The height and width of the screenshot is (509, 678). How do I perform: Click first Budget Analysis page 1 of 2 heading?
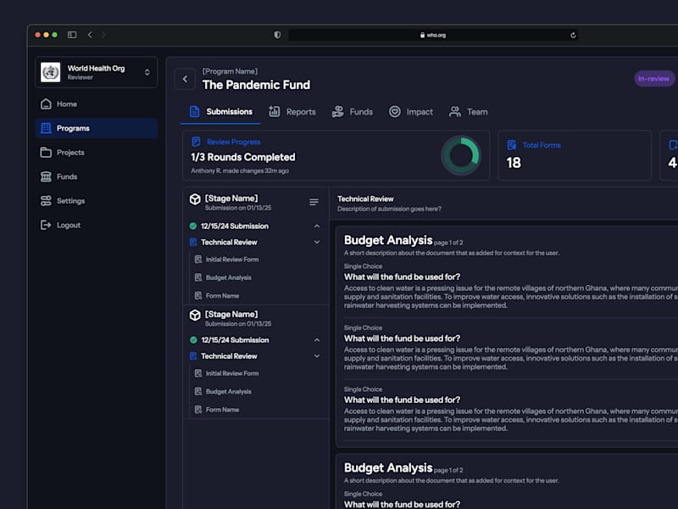pos(403,240)
